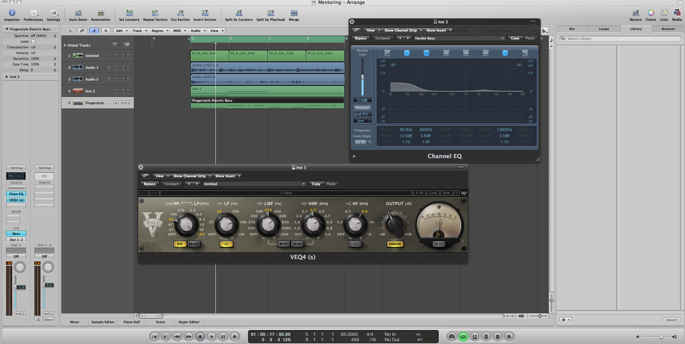Click Repeat Section icon

tap(155, 13)
